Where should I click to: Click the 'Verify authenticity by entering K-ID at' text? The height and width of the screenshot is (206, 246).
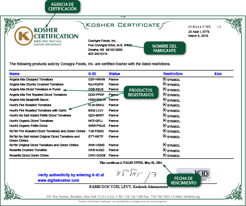(x=71, y=175)
